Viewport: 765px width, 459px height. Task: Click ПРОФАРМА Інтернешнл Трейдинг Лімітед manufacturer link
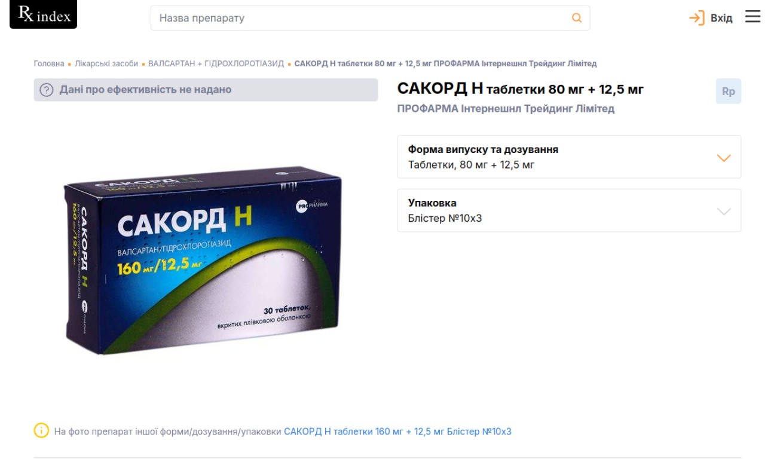point(506,109)
